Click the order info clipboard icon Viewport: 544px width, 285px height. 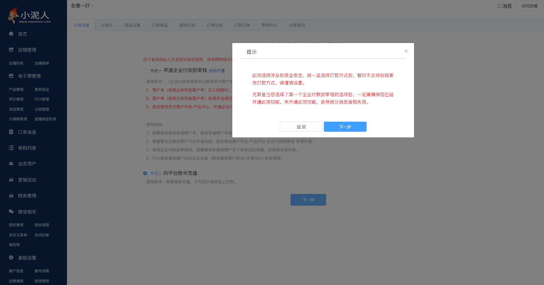11,132
